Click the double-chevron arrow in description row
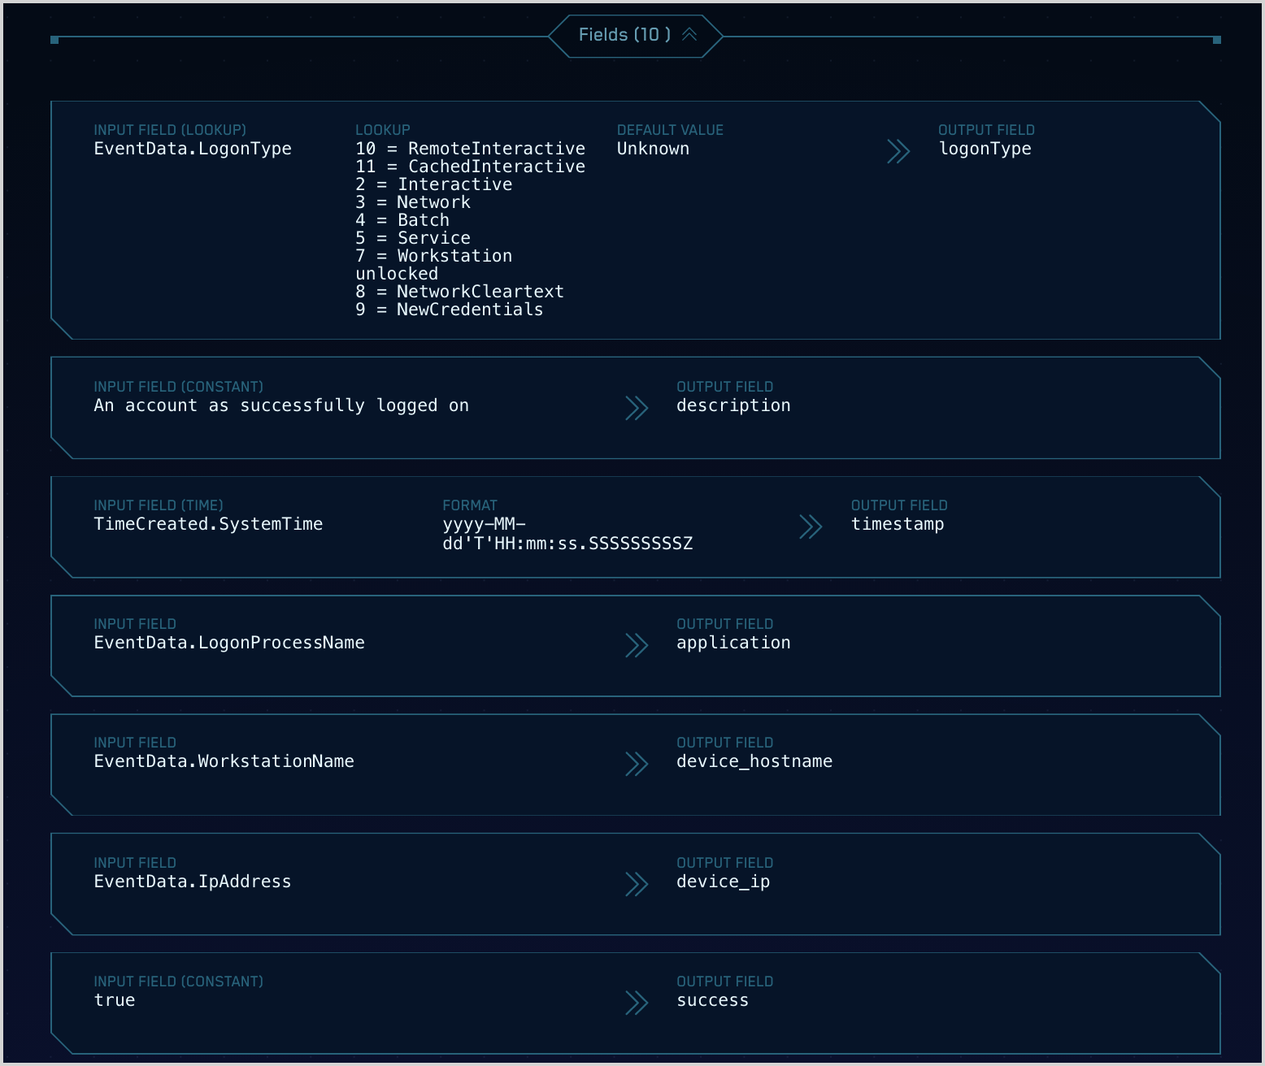Image resolution: width=1265 pixels, height=1066 pixels. click(x=637, y=408)
